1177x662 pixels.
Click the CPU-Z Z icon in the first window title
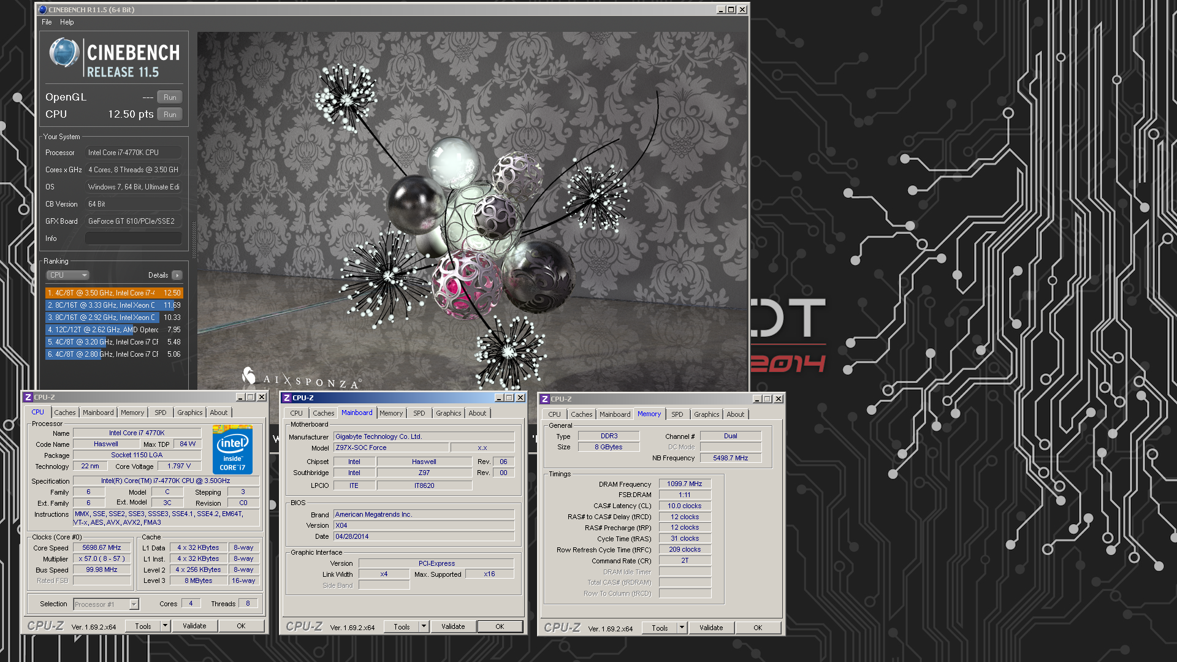click(x=28, y=397)
